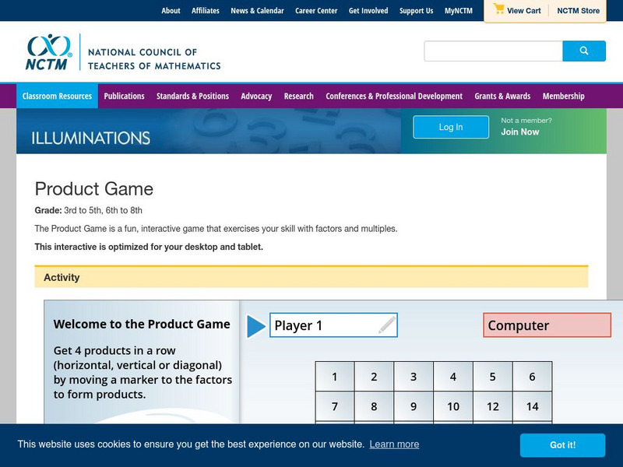This screenshot has height=467, width=623.
Task: Open the About menu item
Action: click(x=171, y=11)
